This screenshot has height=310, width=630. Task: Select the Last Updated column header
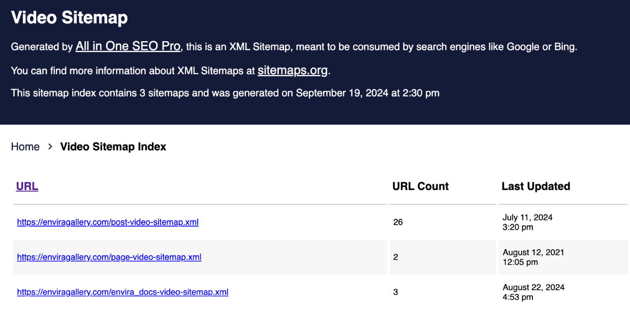(x=535, y=187)
